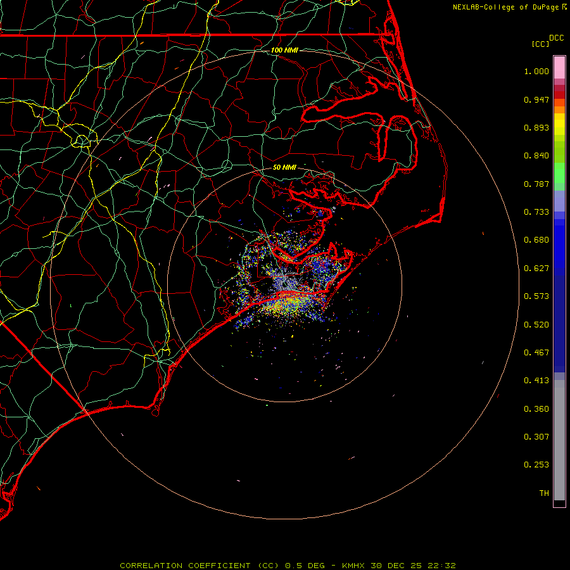Click the Correlation Coefficient title caption at bottom
Image resolution: width=570 pixels, height=570 pixels.
point(288,566)
